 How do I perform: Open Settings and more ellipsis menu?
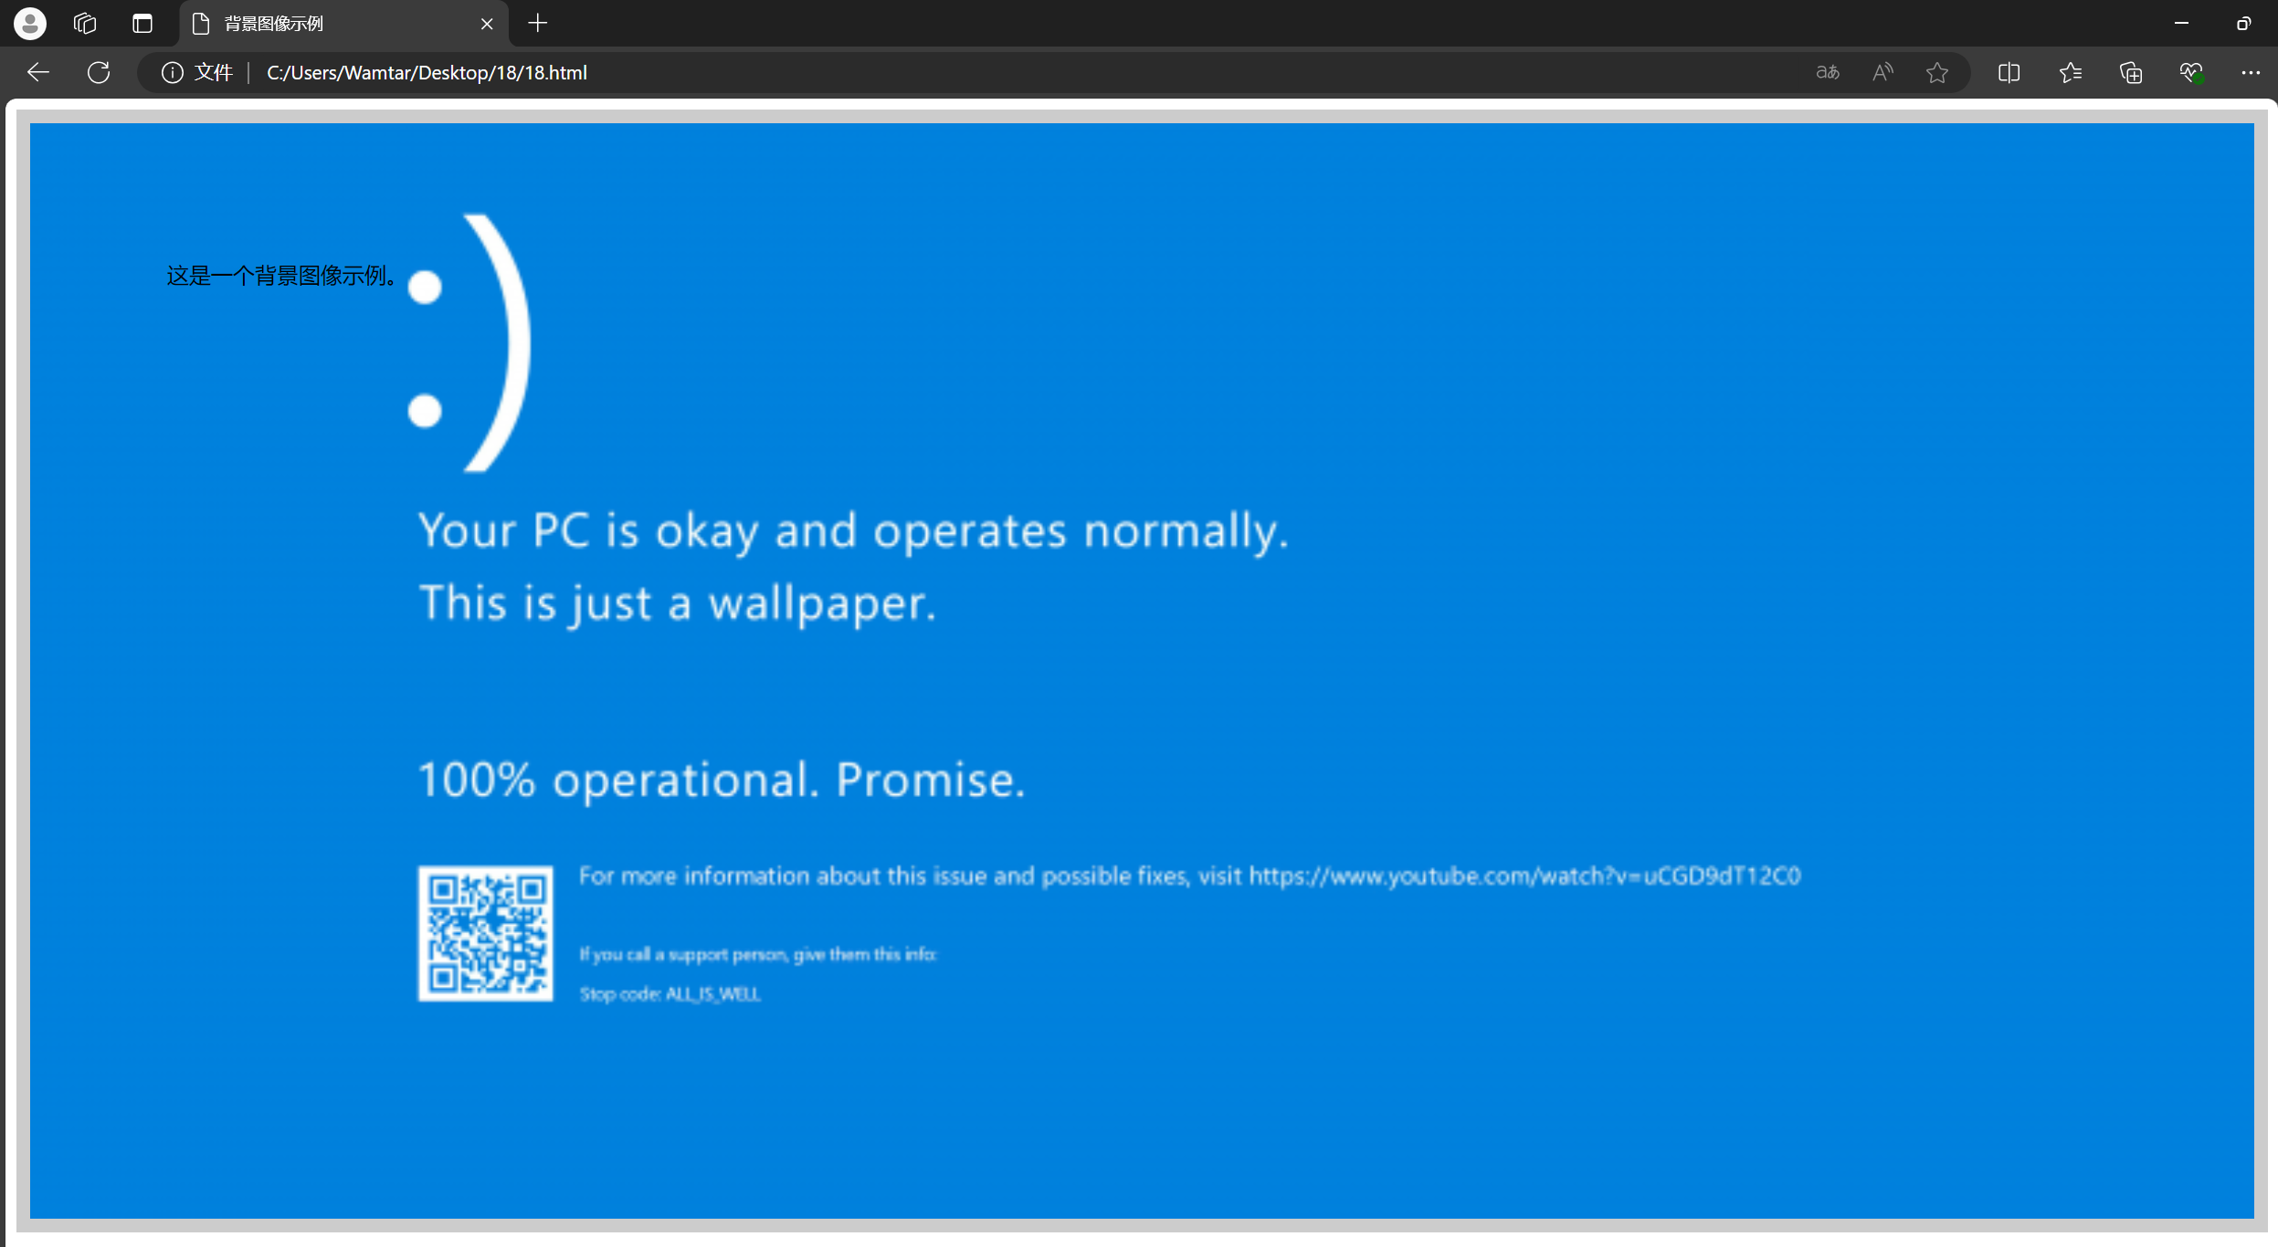click(x=2251, y=72)
